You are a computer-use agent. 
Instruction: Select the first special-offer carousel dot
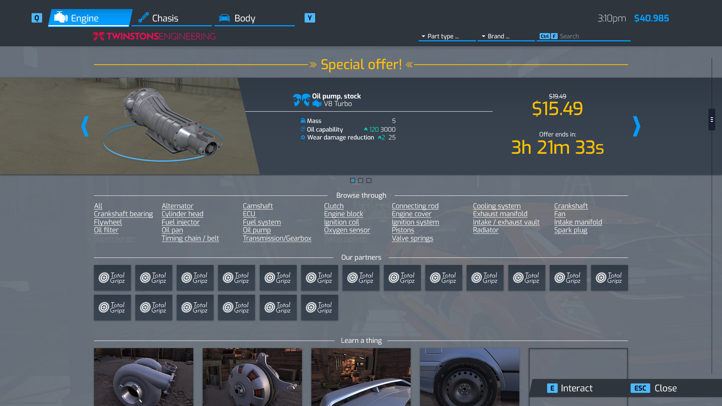click(x=353, y=180)
